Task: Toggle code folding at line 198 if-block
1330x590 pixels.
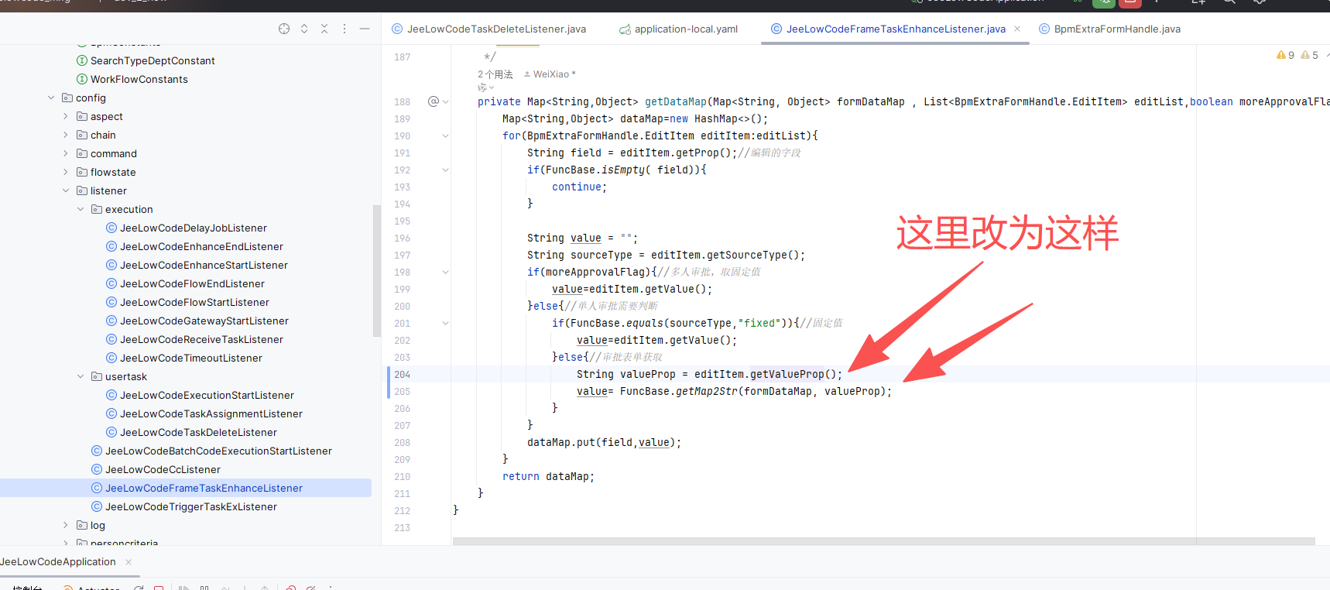Action: (x=446, y=272)
